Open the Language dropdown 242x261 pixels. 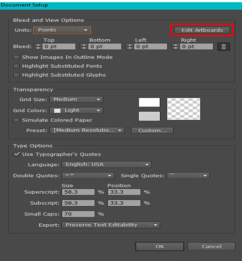click(106, 165)
